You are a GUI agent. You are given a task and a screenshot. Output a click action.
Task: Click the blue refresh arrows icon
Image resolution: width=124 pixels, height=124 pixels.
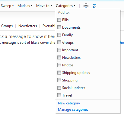tap(94, 6)
